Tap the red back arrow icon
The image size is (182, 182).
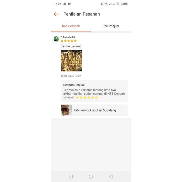[56, 14]
